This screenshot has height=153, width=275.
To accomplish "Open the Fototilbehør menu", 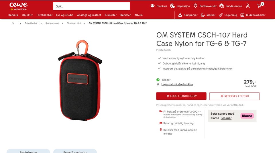I will [44, 15].
